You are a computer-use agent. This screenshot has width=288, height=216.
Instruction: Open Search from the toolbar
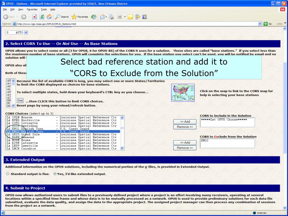coord(62,17)
